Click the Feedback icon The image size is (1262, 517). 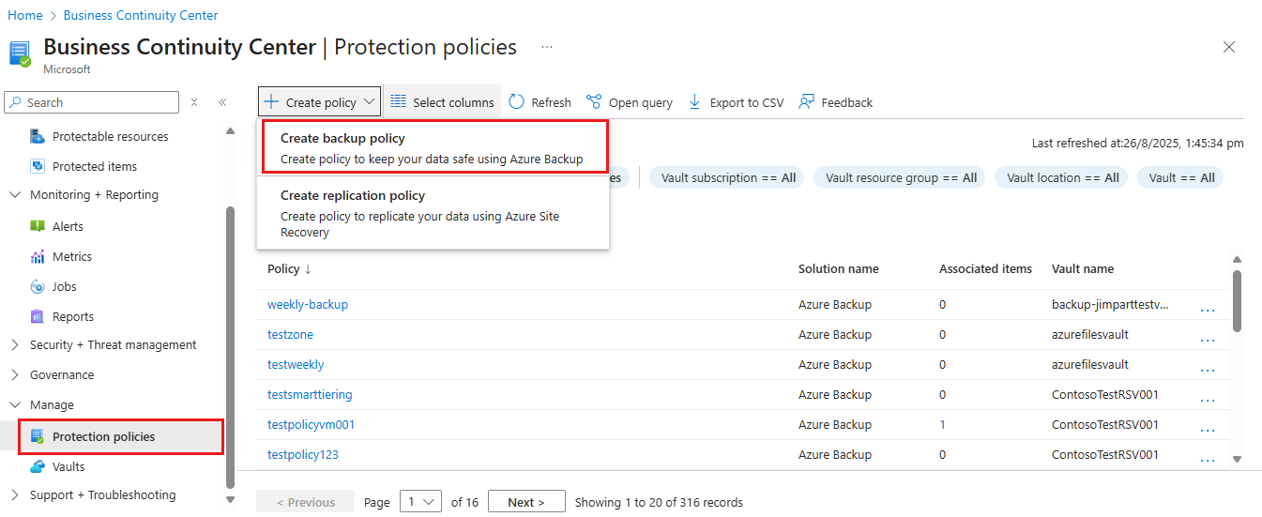coord(806,102)
